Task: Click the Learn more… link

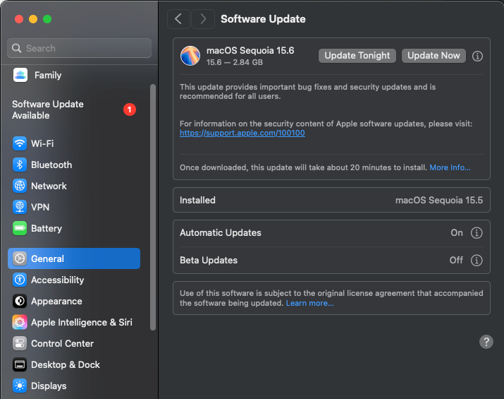Action: 310,303
